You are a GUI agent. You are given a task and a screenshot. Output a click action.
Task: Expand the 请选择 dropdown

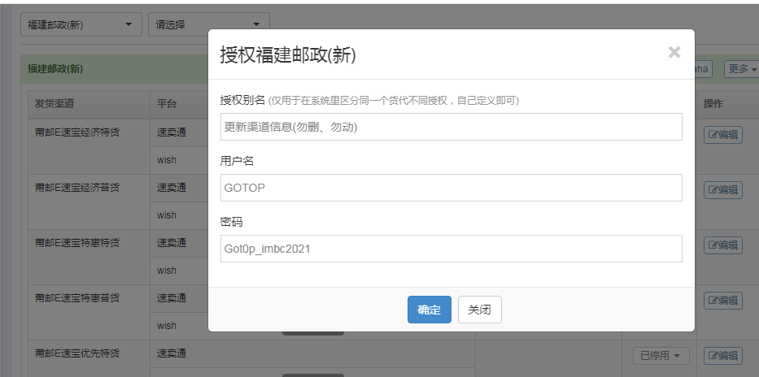pos(208,24)
